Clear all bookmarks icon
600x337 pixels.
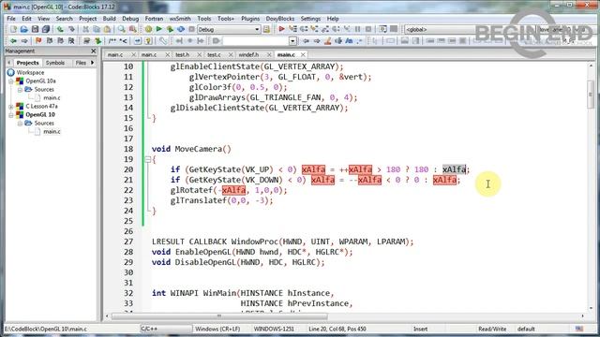tap(71, 40)
